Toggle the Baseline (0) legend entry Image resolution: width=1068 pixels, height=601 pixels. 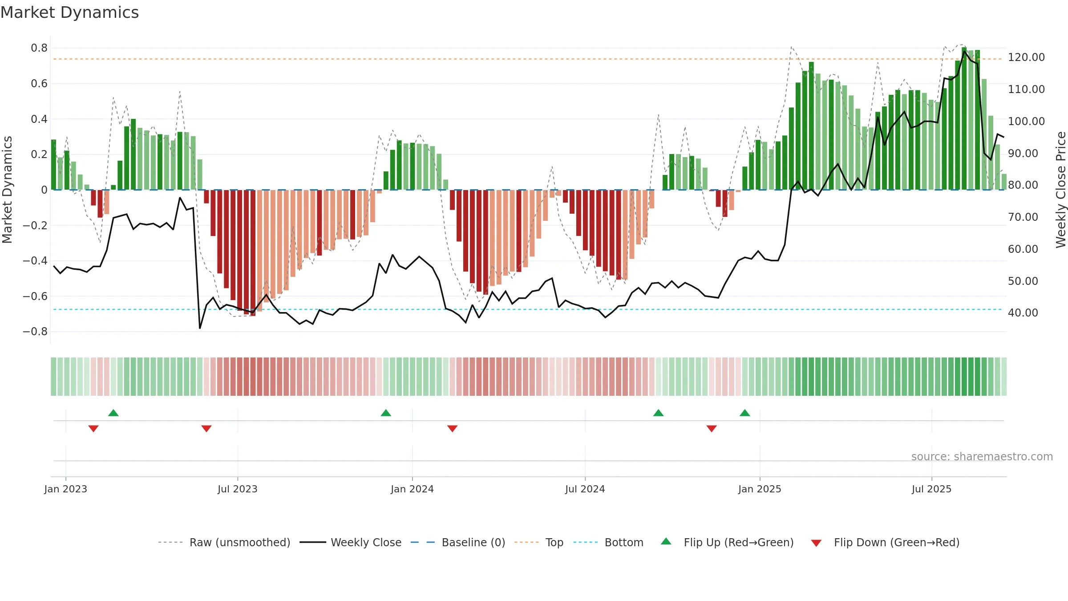point(473,542)
